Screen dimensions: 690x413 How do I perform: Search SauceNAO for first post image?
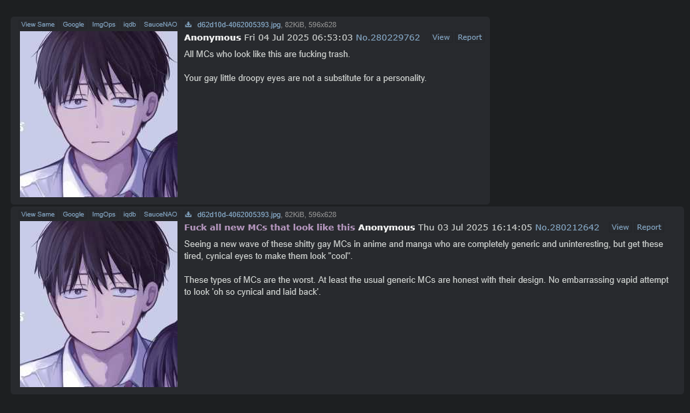point(160,25)
